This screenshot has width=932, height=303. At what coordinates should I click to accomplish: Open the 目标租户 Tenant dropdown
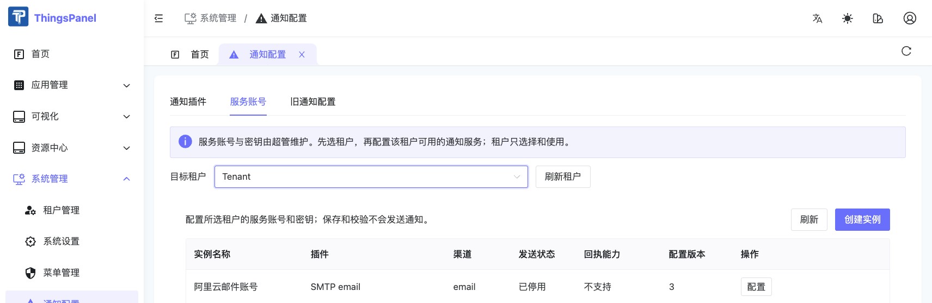pos(371,176)
